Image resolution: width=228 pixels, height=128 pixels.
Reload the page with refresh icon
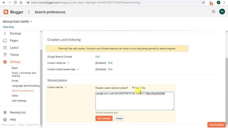click(x=15, y=2)
